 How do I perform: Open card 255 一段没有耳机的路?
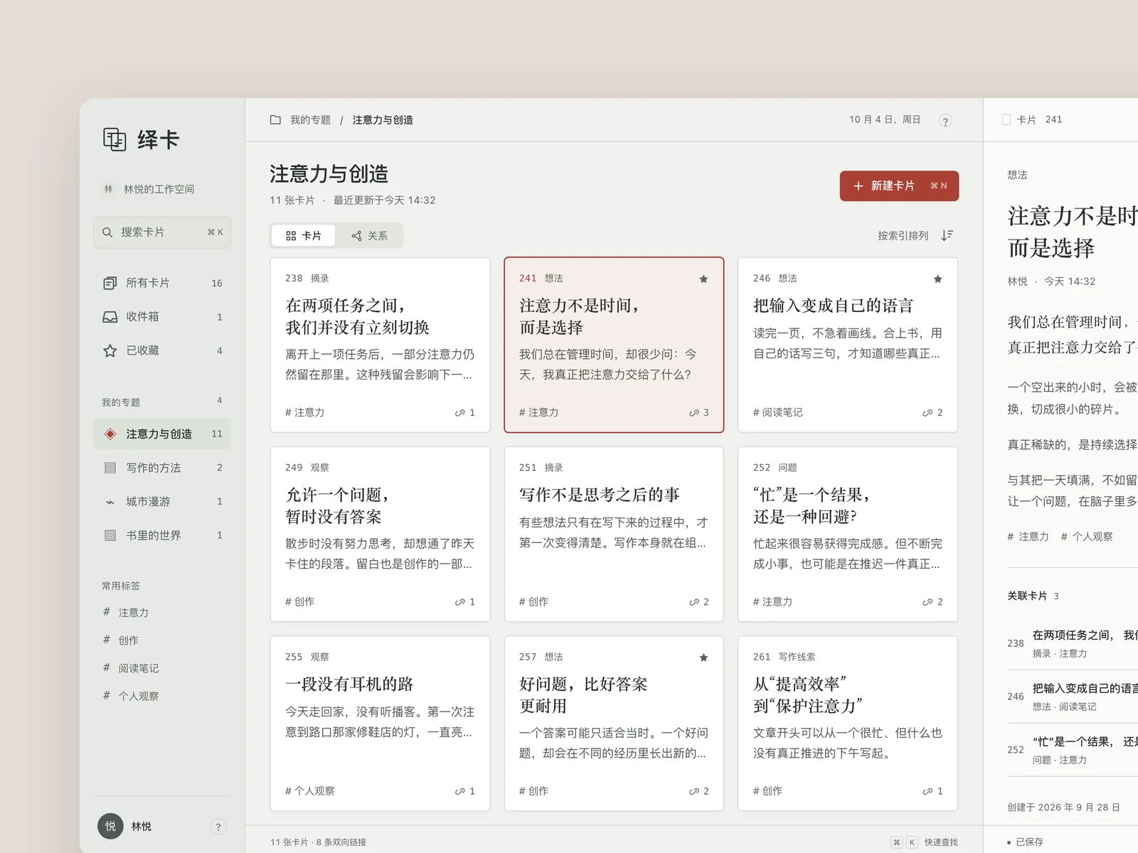(380, 724)
